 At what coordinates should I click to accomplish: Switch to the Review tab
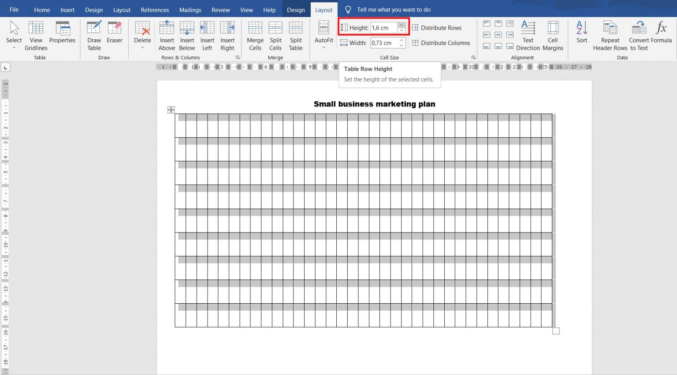(220, 10)
